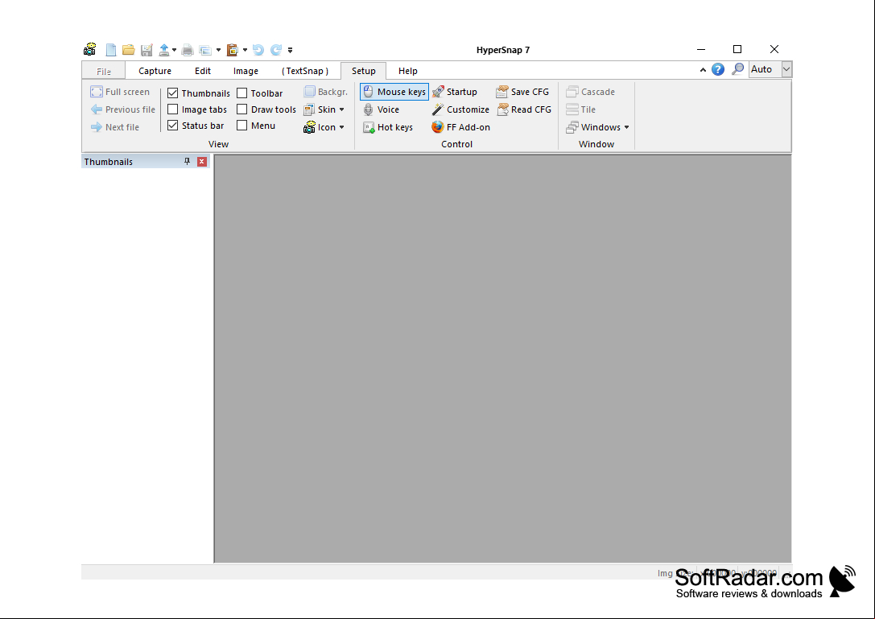The width and height of the screenshot is (875, 619).
Task: Switch to the Edit tab
Action: point(203,71)
